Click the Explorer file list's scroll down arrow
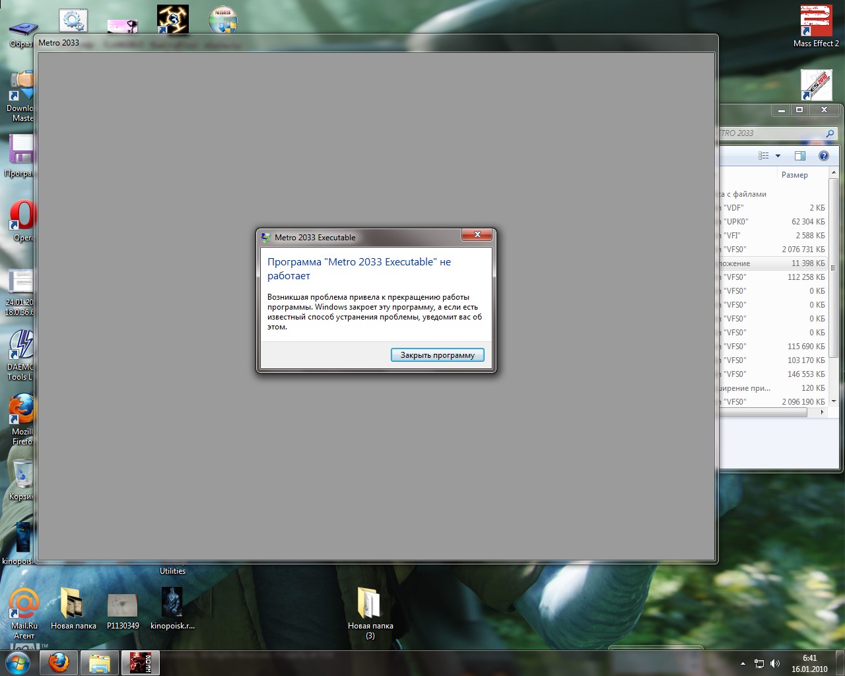Viewport: 845px width, 676px height. pos(834,401)
